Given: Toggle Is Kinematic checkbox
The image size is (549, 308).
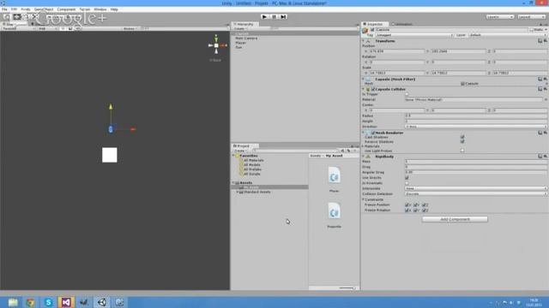Looking at the screenshot, I should point(407,183).
